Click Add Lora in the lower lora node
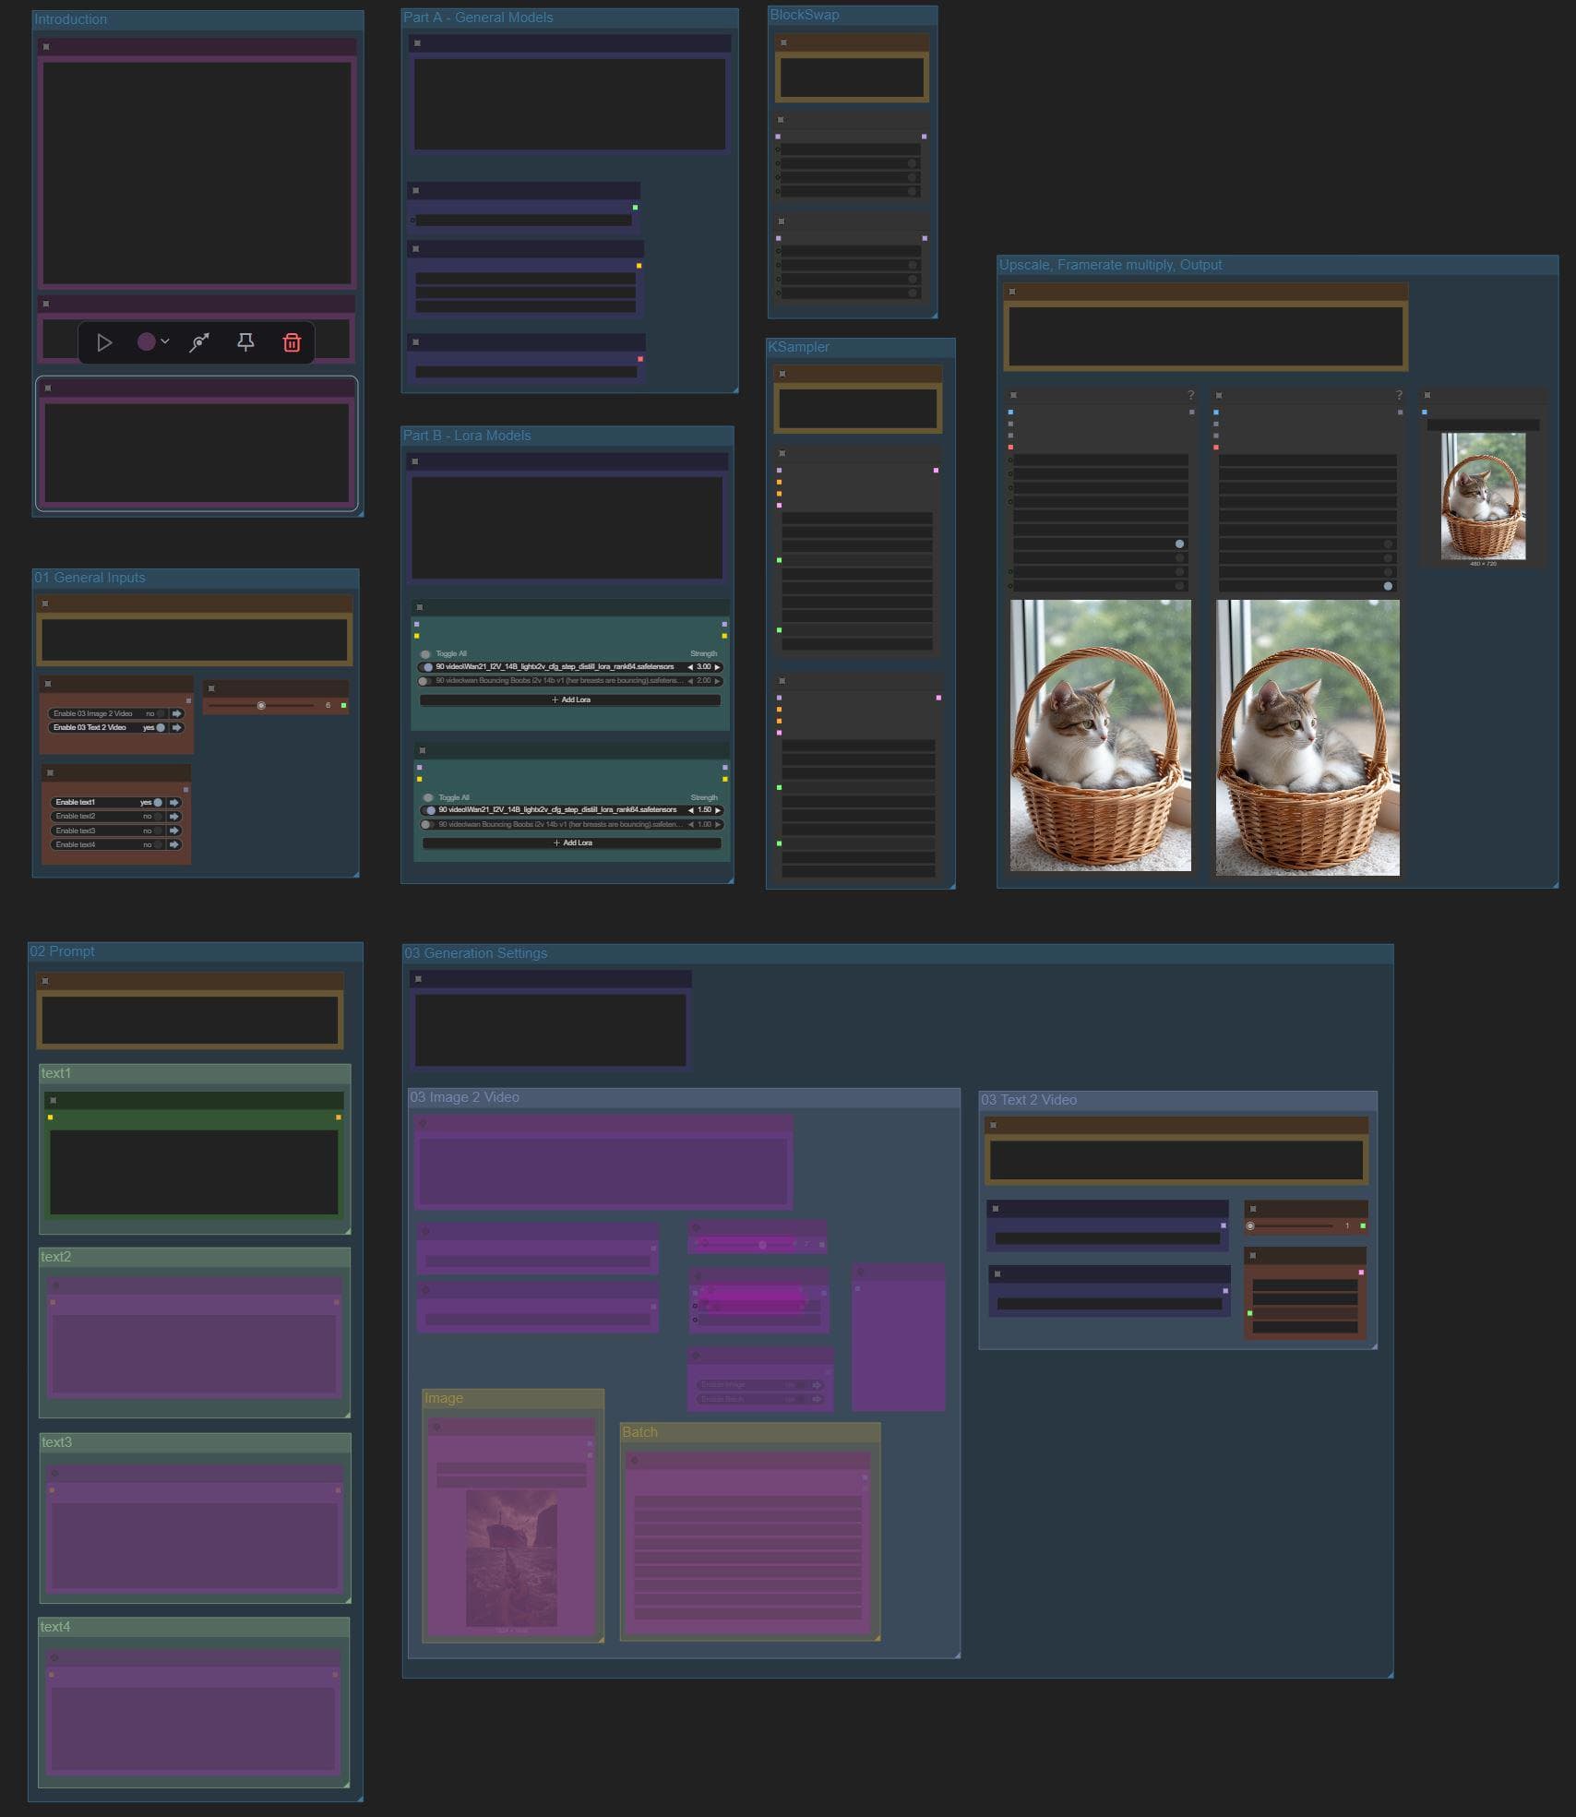Screen dimensions: 1576x1817 click(572, 843)
